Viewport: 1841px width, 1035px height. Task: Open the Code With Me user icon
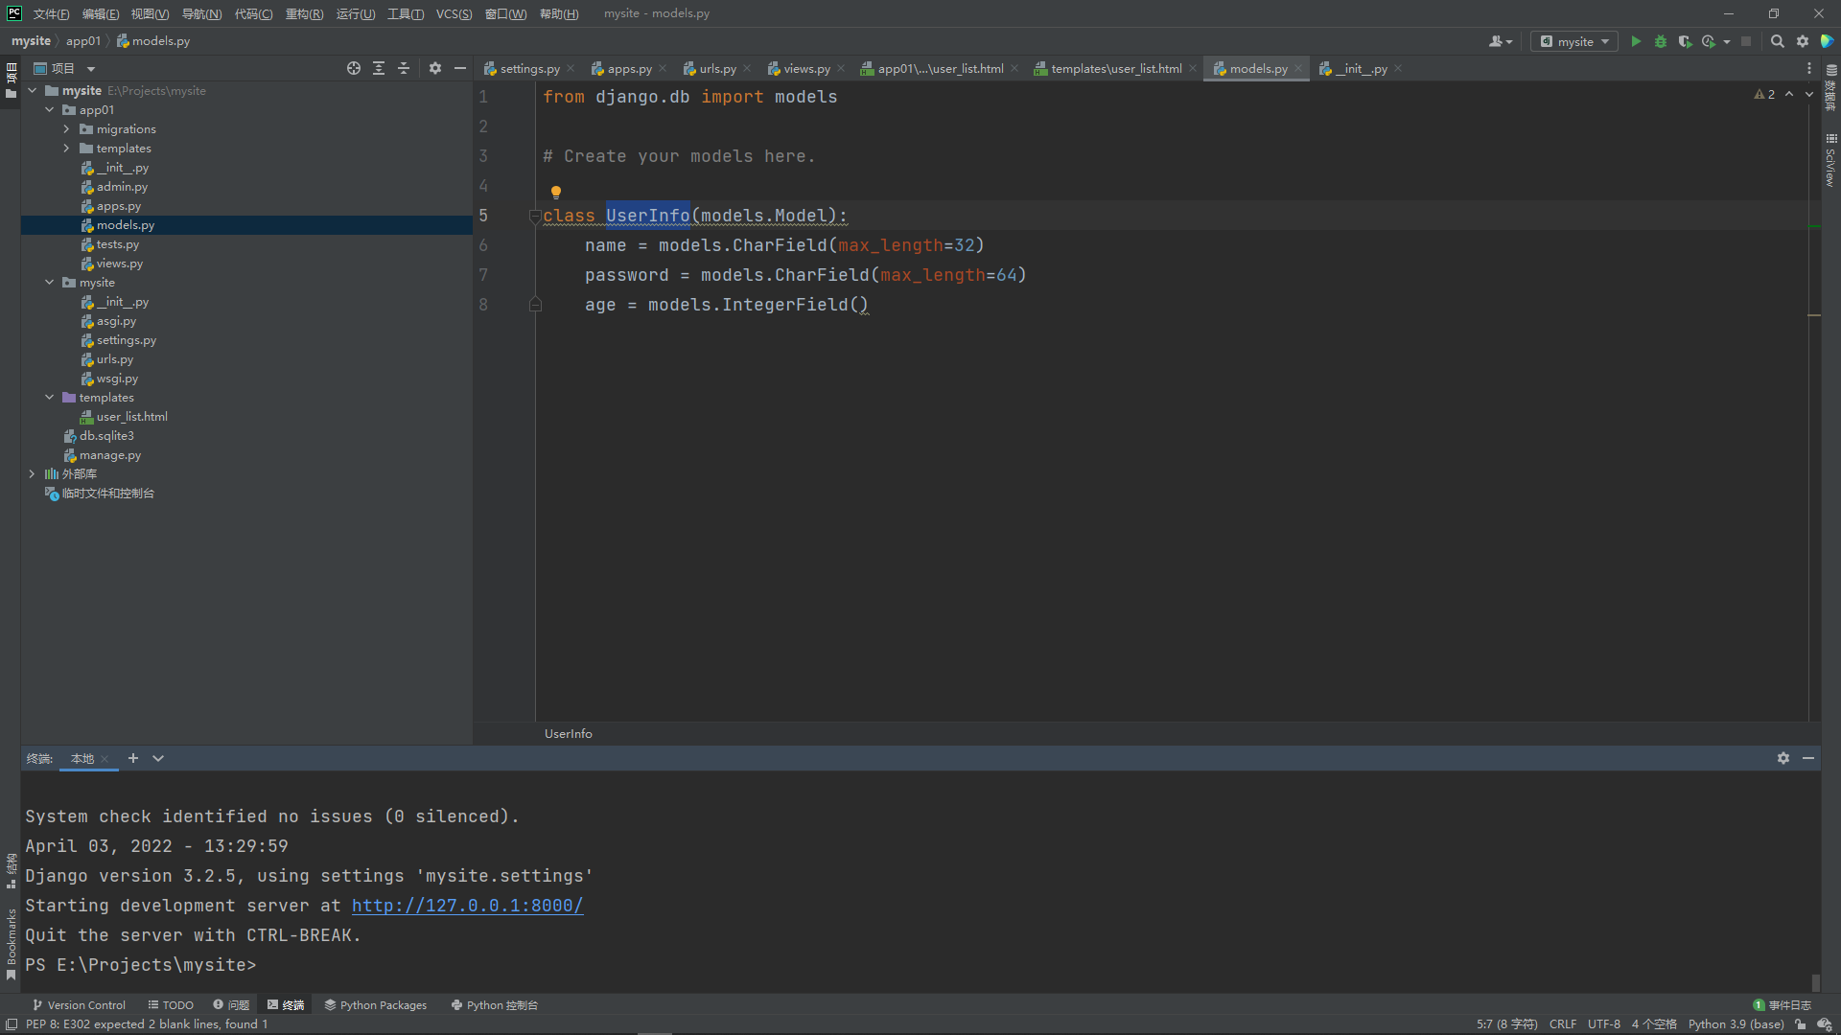click(x=1501, y=41)
